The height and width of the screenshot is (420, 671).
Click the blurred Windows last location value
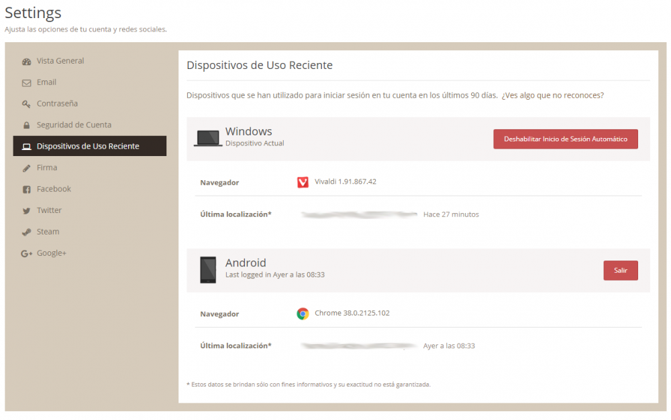[359, 215]
